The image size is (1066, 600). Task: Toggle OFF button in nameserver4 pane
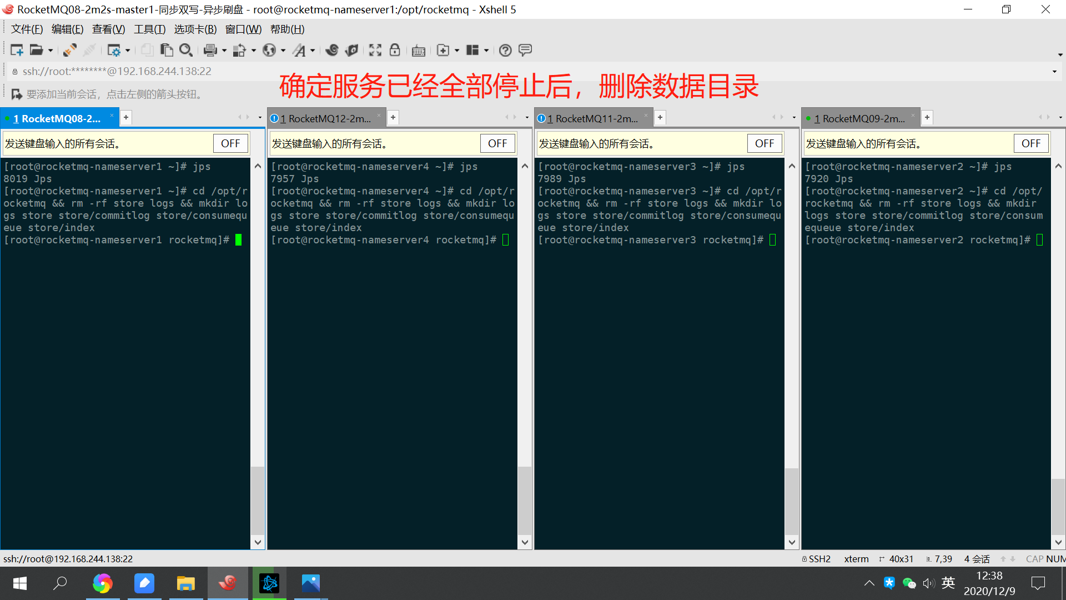tap(497, 143)
